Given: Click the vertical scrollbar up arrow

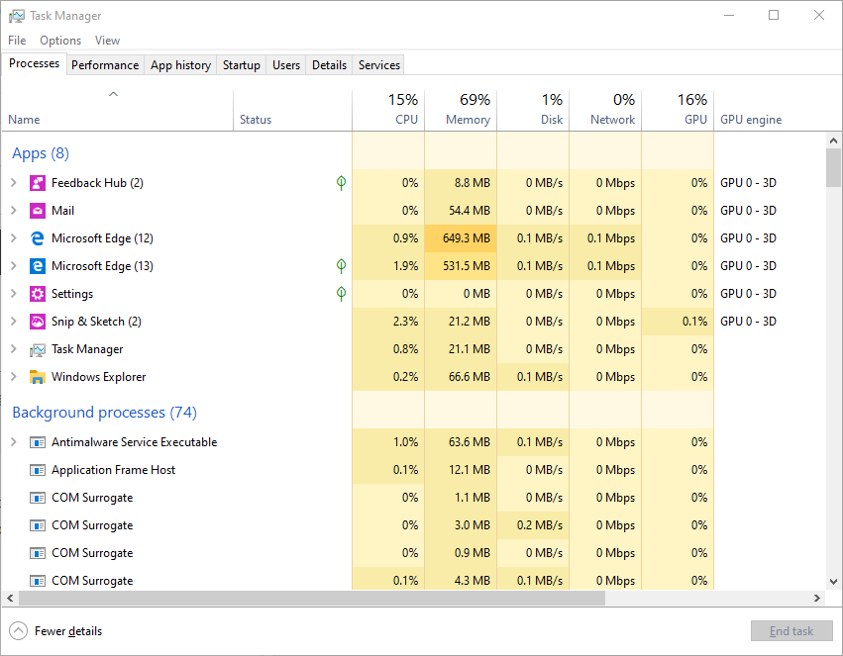Looking at the screenshot, I should tap(833, 141).
